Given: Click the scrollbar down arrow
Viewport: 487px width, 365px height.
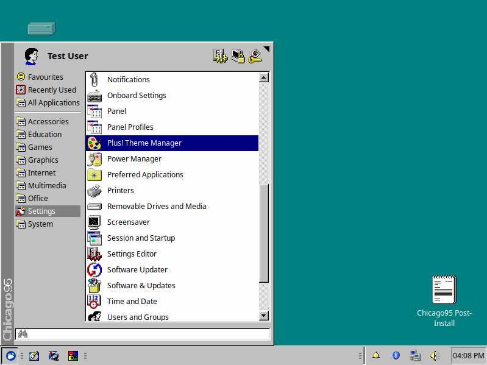Looking at the screenshot, I should pos(264,316).
